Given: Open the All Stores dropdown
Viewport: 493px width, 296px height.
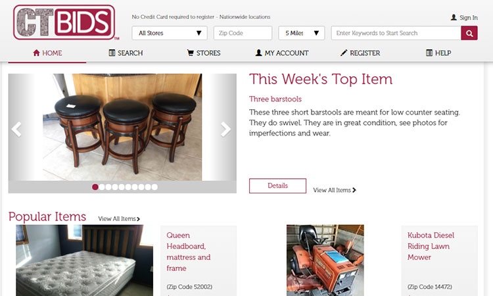Looking at the screenshot, I should pyautogui.click(x=170, y=33).
